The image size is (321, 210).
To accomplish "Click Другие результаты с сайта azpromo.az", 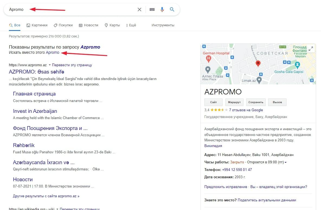I will pyautogui.click(x=46, y=196).
